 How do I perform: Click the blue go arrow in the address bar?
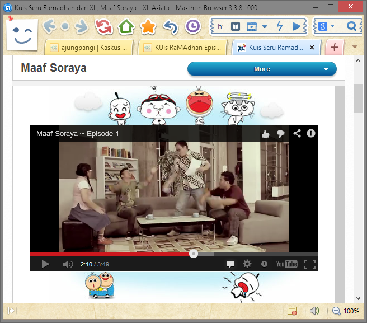296,26
